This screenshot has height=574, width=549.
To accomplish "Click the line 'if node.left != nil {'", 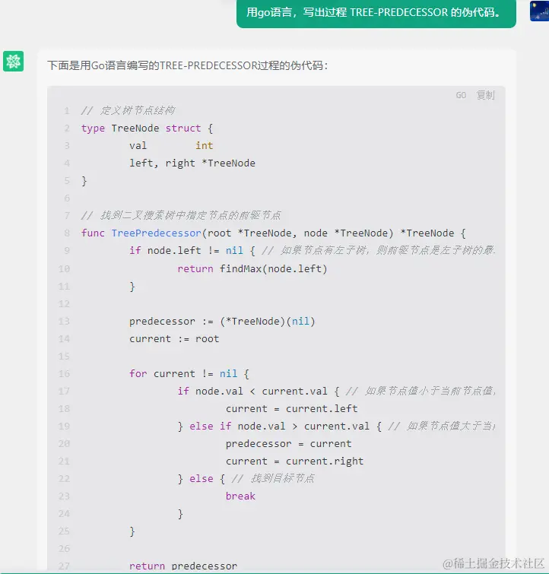I will (192, 251).
